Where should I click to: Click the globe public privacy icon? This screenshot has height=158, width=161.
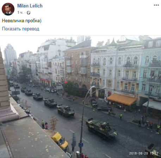29,13
